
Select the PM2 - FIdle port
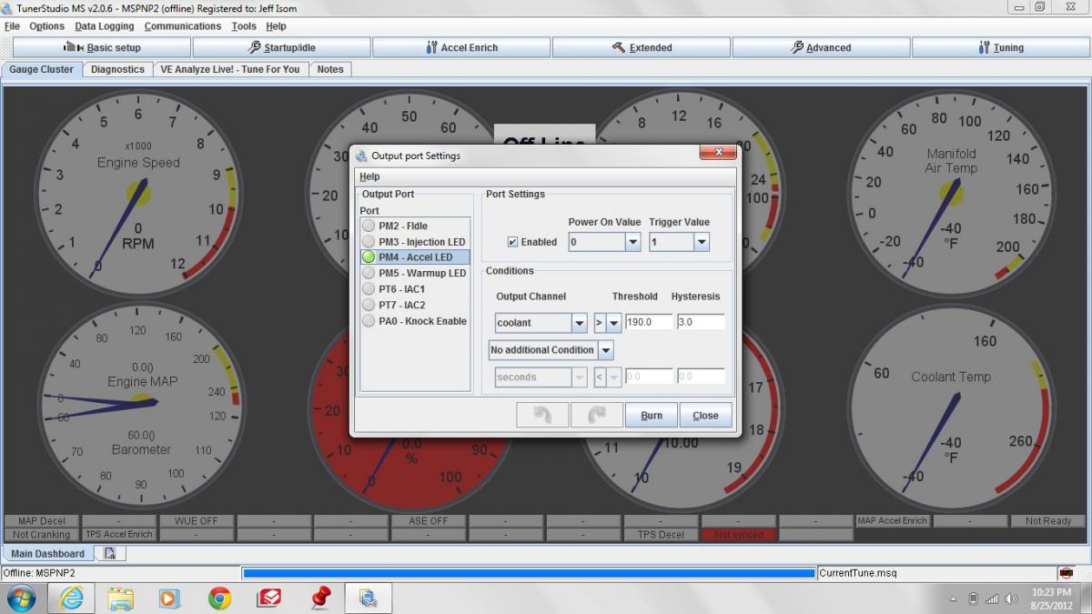coord(403,226)
